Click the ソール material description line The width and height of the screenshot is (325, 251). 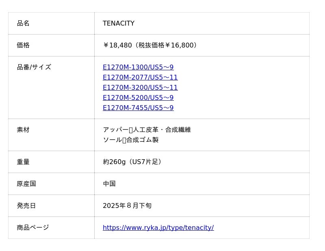click(x=130, y=140)
